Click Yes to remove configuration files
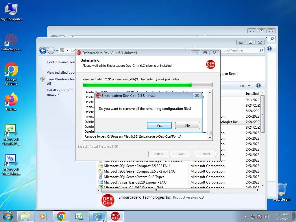The height and width of the screenshot is (222, 296). (159, 125)
